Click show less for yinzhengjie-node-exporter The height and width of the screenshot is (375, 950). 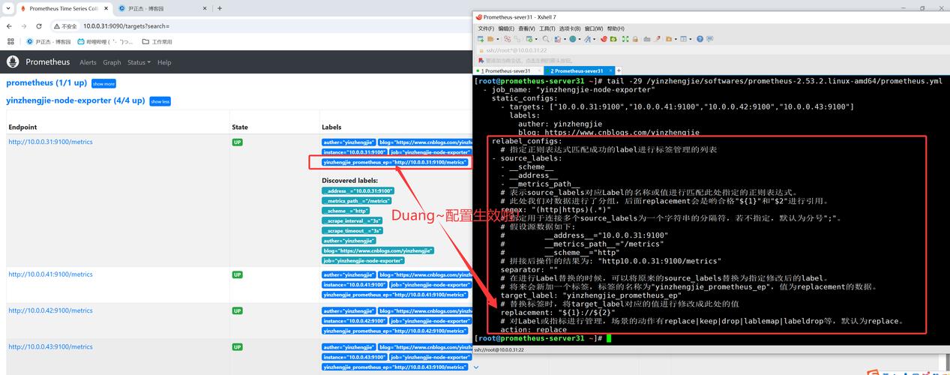160,101
